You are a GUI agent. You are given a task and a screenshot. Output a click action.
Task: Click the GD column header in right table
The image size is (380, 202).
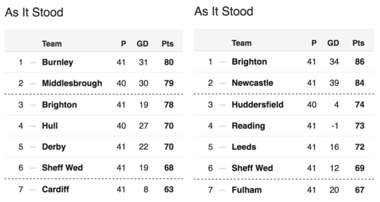[x=333, y=43]
